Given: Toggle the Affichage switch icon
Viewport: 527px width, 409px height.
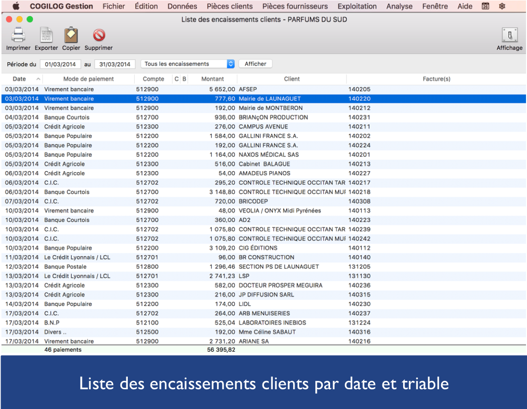Looking at the screenshot, I should pyautogui.click(x=510, y=35).
